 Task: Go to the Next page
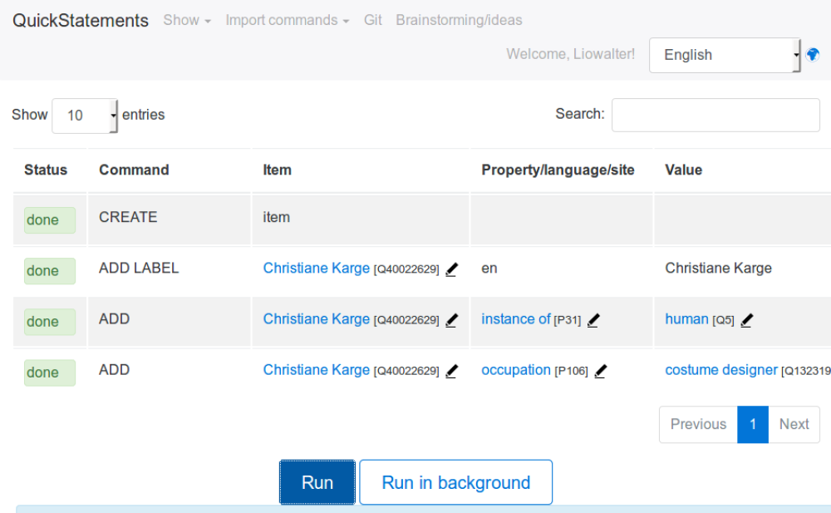pyautogui.click(x=794, y=424)
